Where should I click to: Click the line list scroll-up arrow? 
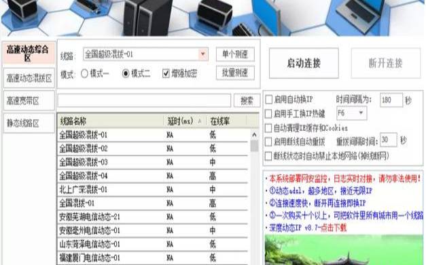(254, 134)
